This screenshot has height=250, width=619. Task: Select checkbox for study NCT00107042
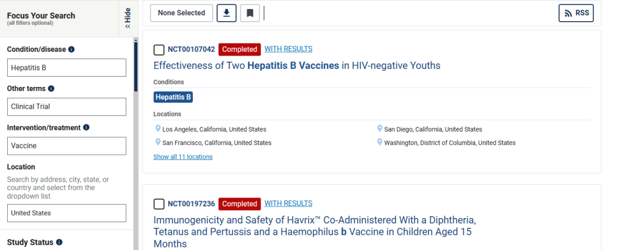[159, 50]
